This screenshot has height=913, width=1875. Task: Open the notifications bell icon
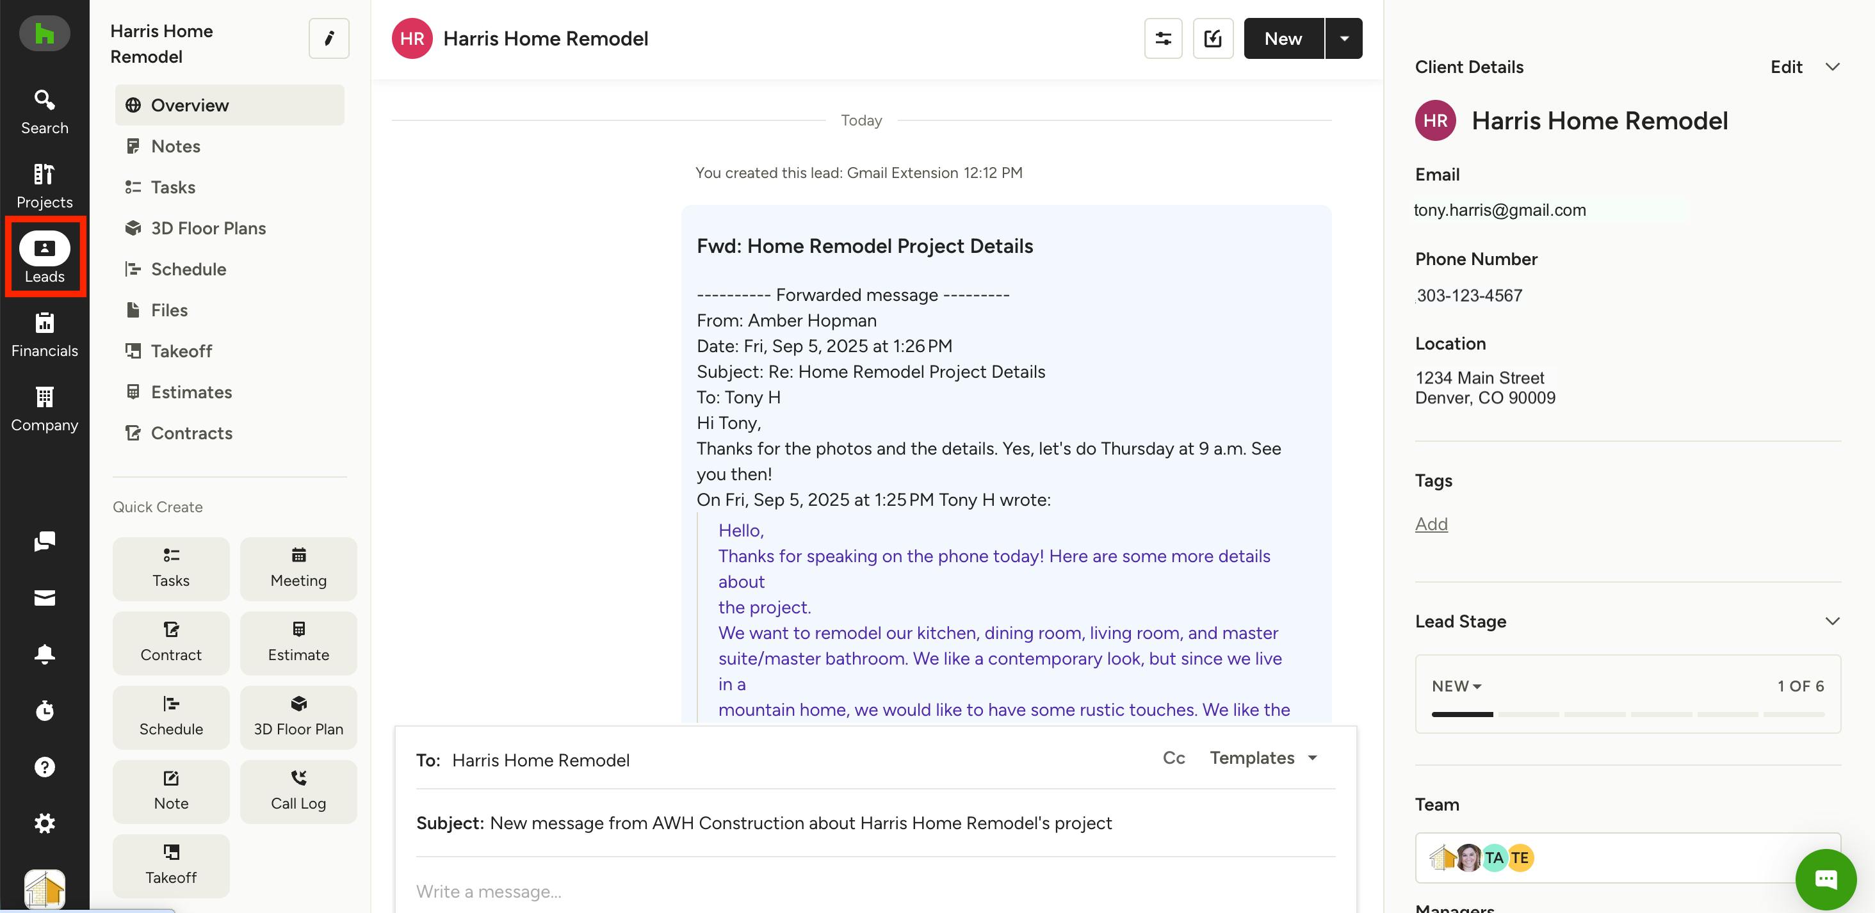[x=44, y=654]
